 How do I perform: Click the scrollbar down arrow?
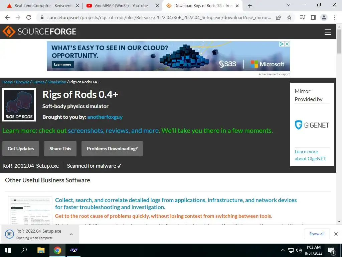339,222
